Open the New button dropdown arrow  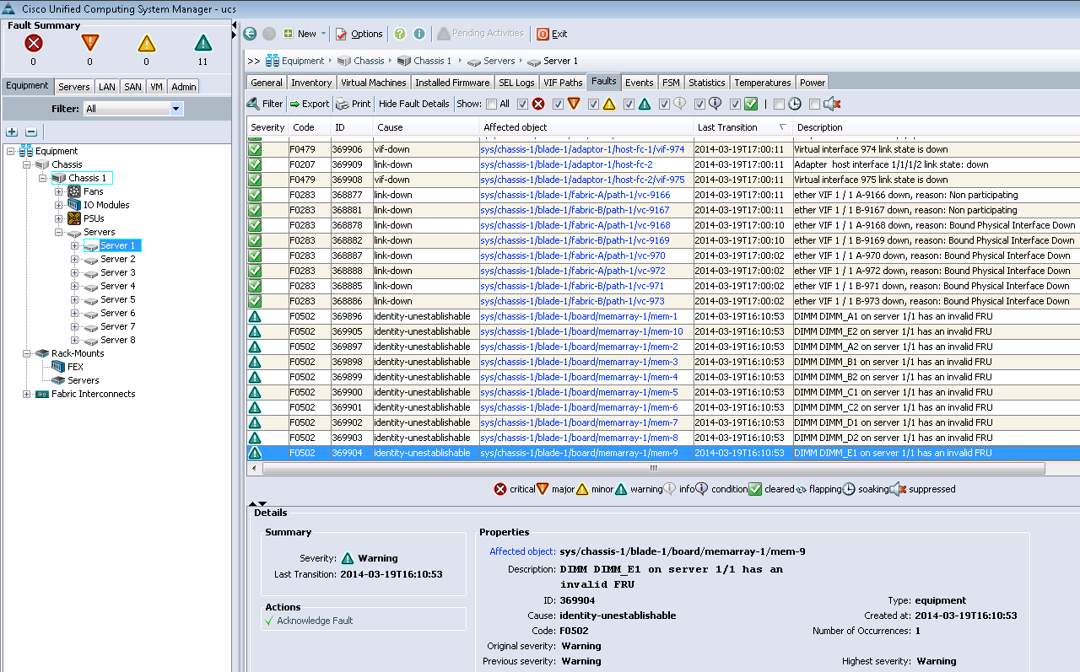coord(323,34)
